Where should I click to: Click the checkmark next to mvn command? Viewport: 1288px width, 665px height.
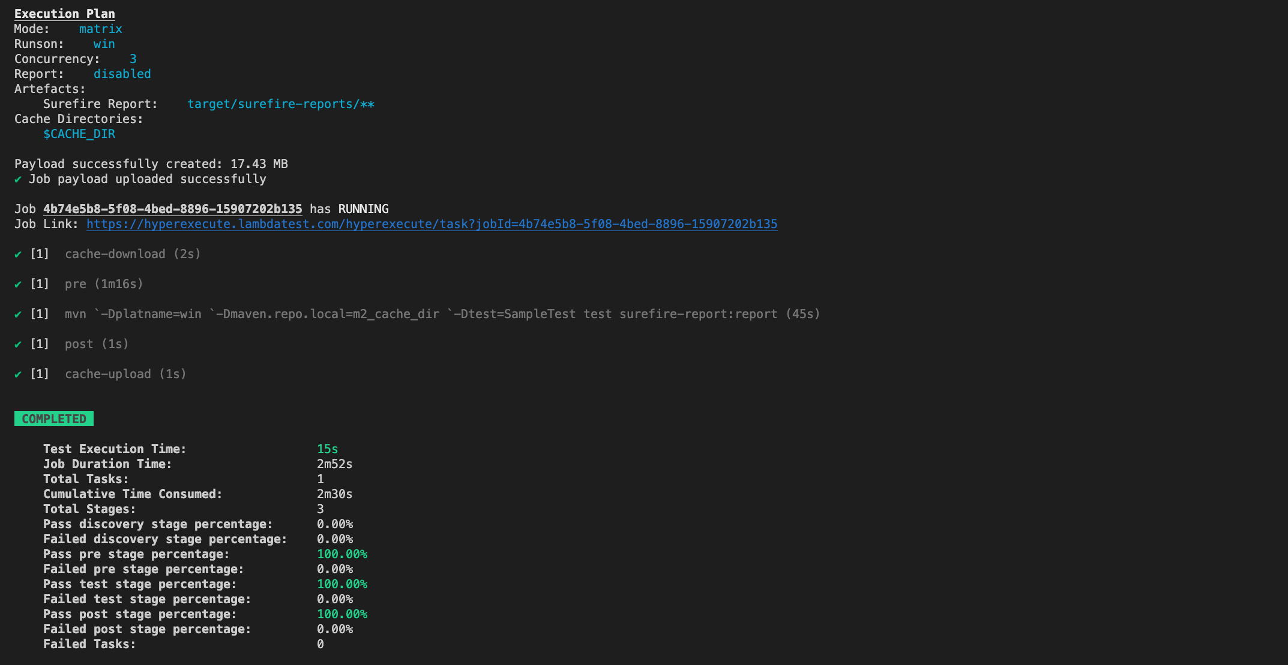click(x=18, y=314)
